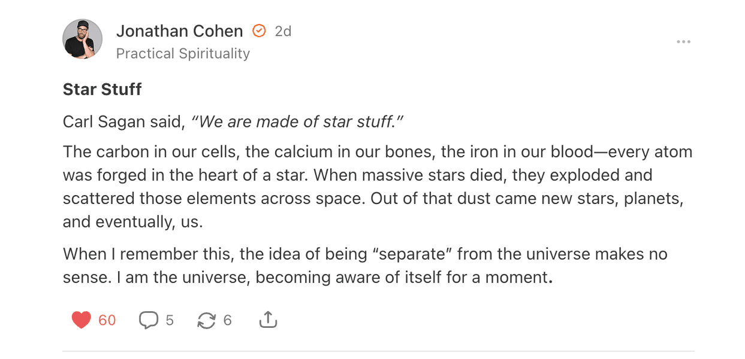Viewport: 745px width, 359px height.
Task: Click the bold Star Stuff post title
Action: 102,89
